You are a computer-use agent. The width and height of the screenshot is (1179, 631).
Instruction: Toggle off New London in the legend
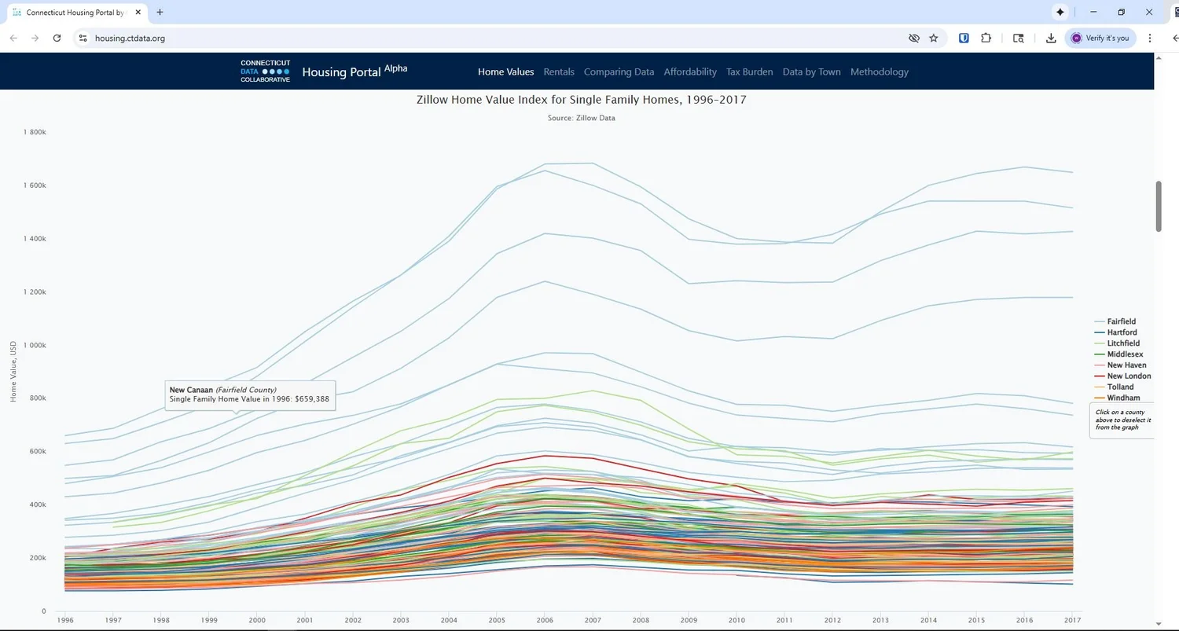coord(1128,376)
